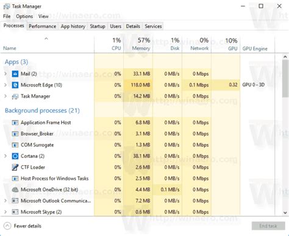
Task: Click the GPU Engine column header
Action: tap(257, 45)
